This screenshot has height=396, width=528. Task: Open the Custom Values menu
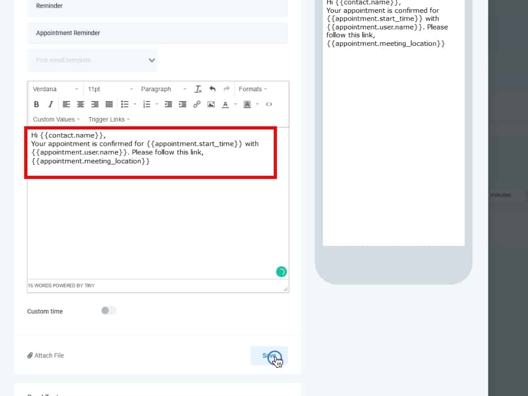click(x=56, y=119)
